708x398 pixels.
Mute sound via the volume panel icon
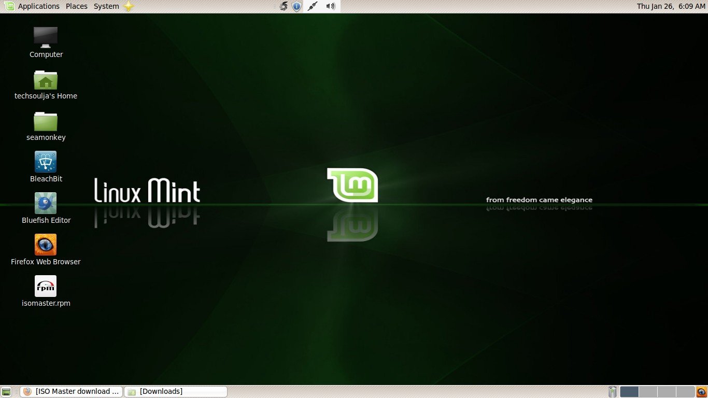coord(330,6)
